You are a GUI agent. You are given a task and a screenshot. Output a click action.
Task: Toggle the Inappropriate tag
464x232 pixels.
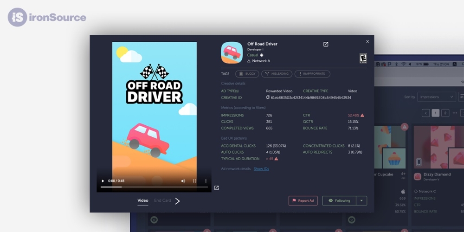pyautogui.click(x=312, y=74)
